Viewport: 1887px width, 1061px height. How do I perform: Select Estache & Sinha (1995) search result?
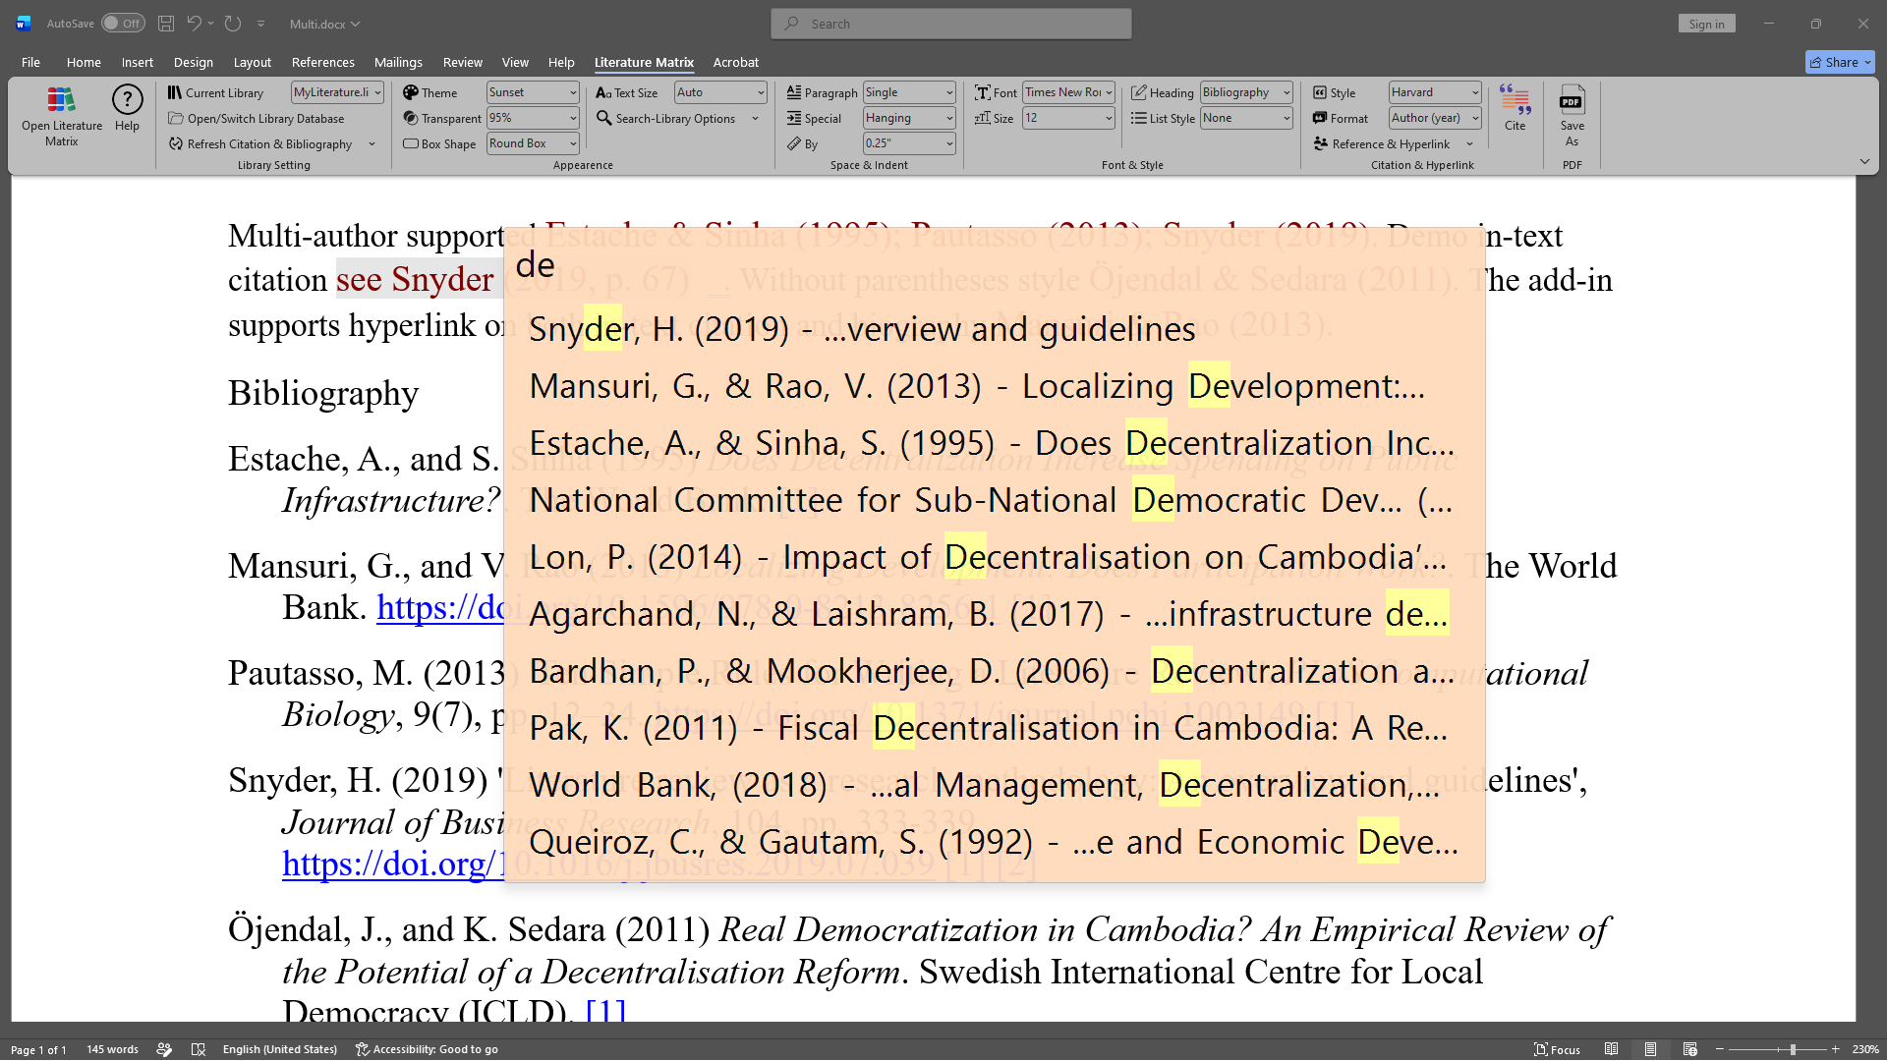[x=994, y=443]
